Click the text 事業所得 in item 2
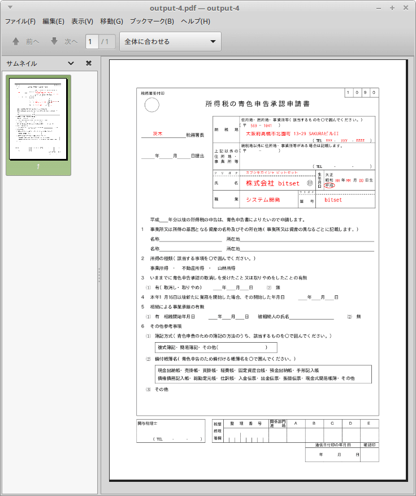Viewport: 416px width, 496px height. click(x=159, y=268)
